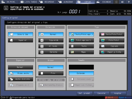Open the ALMACENAR tab
This screenshot has width=132, height=99.
[x=66, y=2]
